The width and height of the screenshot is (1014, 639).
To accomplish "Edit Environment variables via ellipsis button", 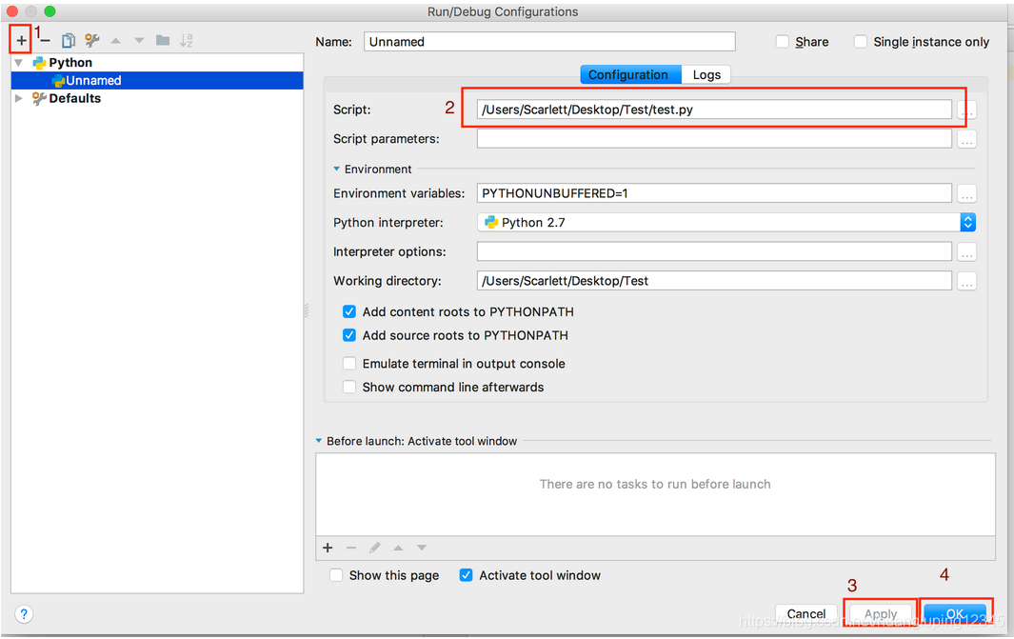I will [966, 193].
